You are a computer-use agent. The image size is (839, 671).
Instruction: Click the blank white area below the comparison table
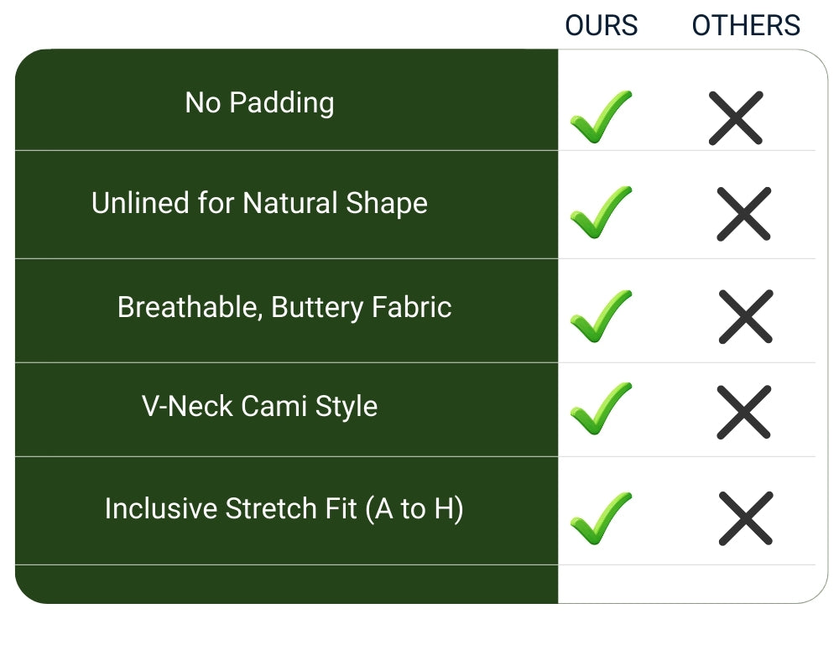coord(419,637)
